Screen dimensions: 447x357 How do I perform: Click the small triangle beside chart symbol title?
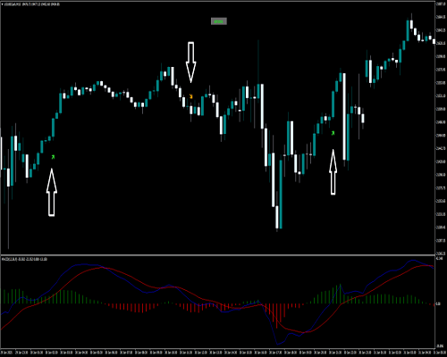2,4
